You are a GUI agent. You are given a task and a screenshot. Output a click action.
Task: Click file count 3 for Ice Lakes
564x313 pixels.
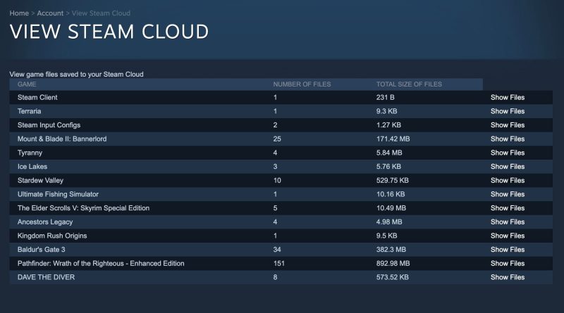(x=275, y=167)
